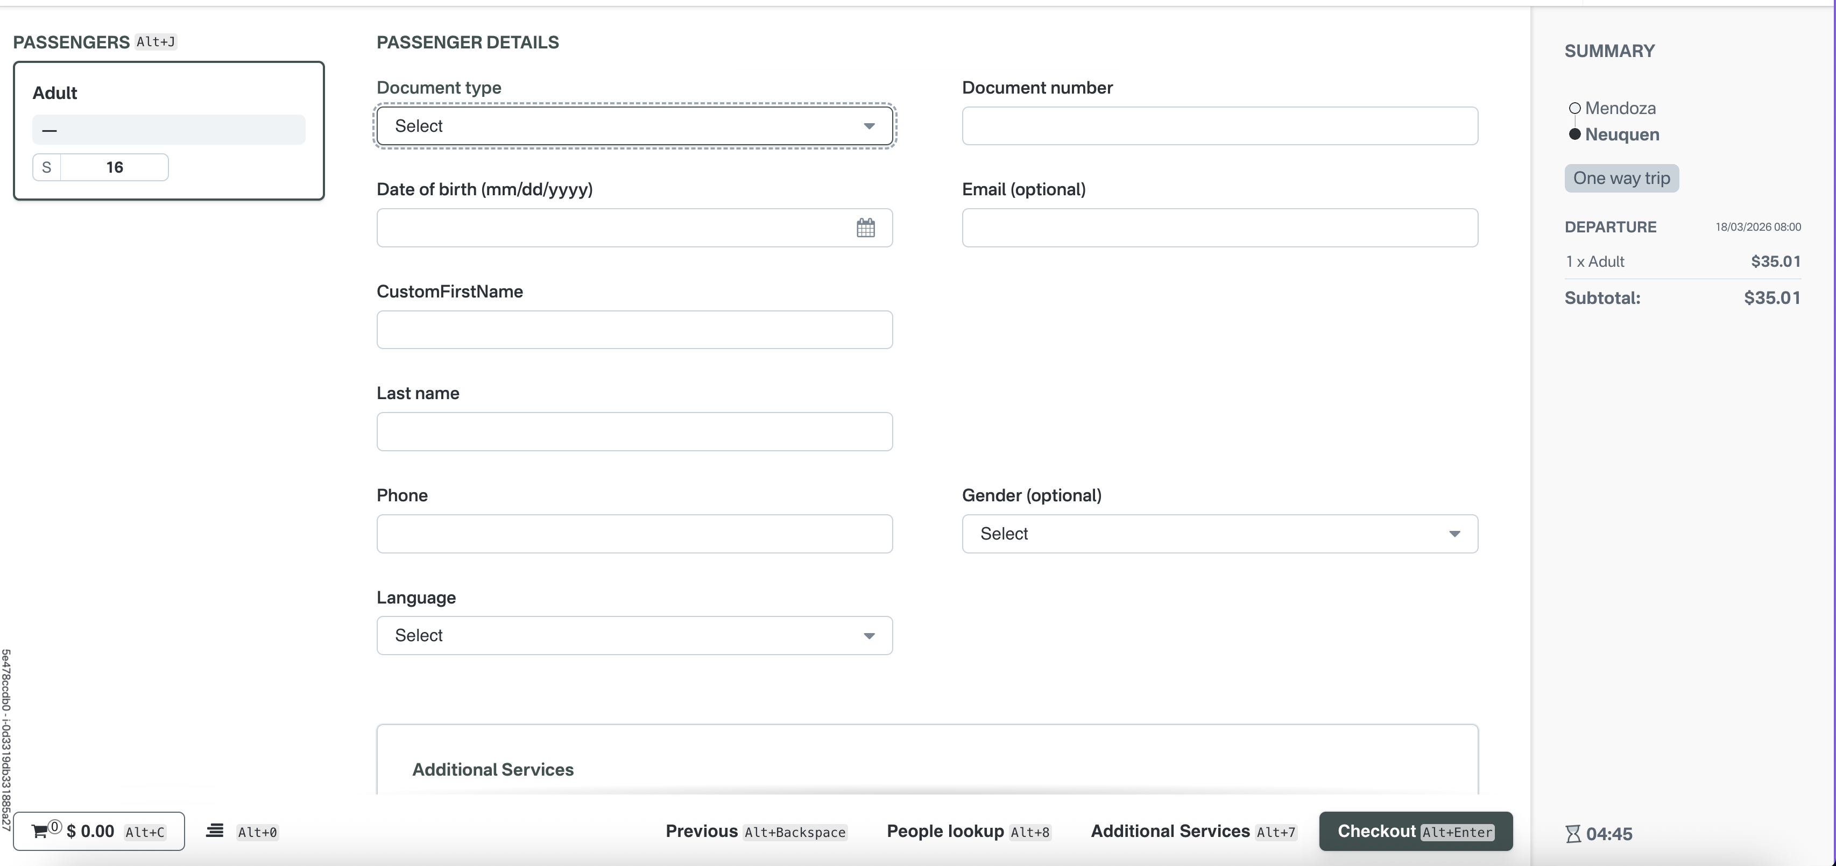
Task: Focus the Email input field
Action: pos(1219,228)
